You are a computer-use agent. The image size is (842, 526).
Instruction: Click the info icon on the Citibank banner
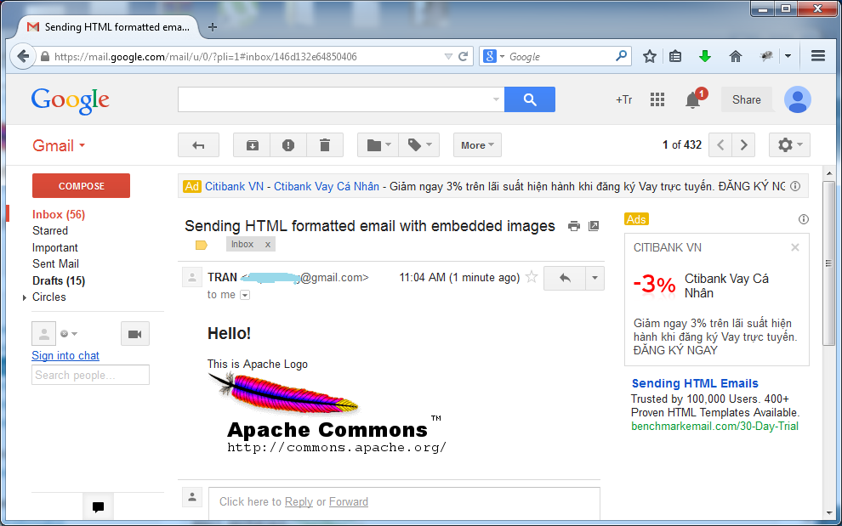pos(795,186)
